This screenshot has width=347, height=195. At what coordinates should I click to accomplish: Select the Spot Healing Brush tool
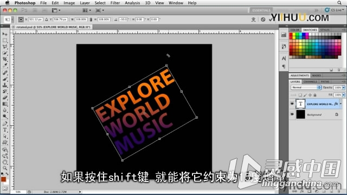5,73
